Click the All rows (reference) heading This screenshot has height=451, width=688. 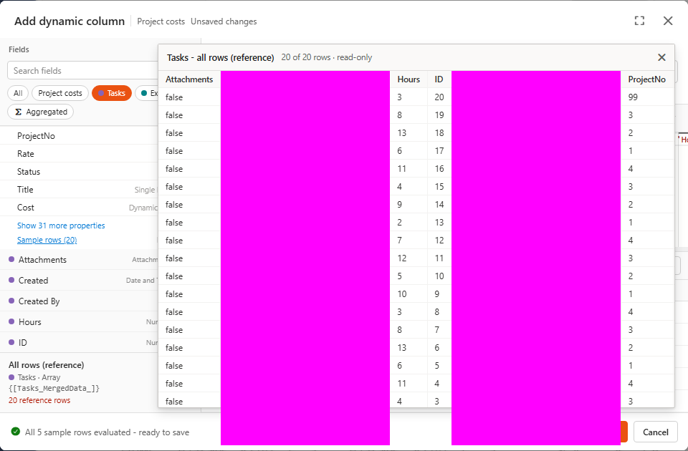pos(47,365)
